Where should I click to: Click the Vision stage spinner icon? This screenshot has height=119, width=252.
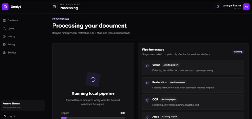[x=147, y=66]
